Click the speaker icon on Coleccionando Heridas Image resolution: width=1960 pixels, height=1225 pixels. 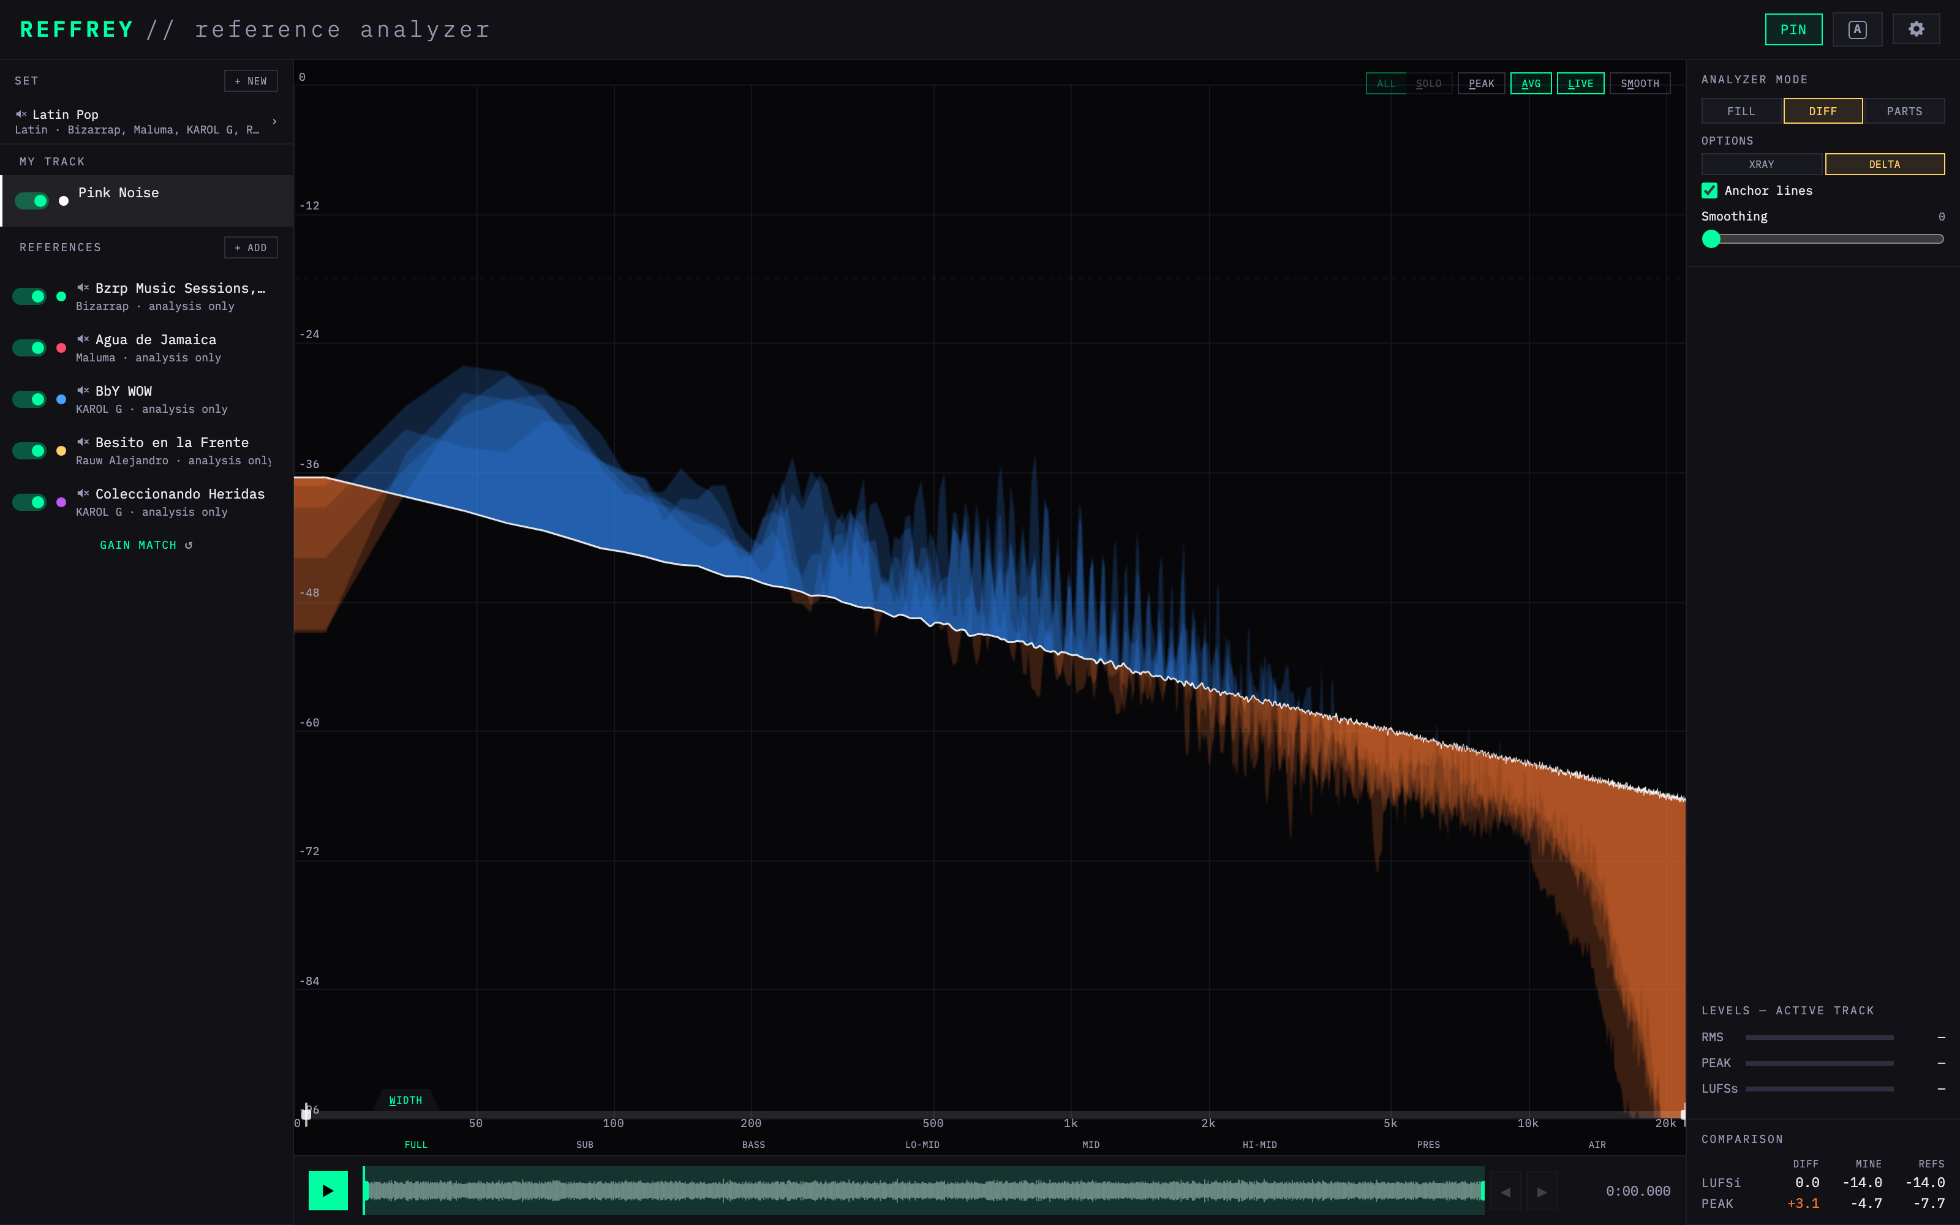(x=83, y=494)
